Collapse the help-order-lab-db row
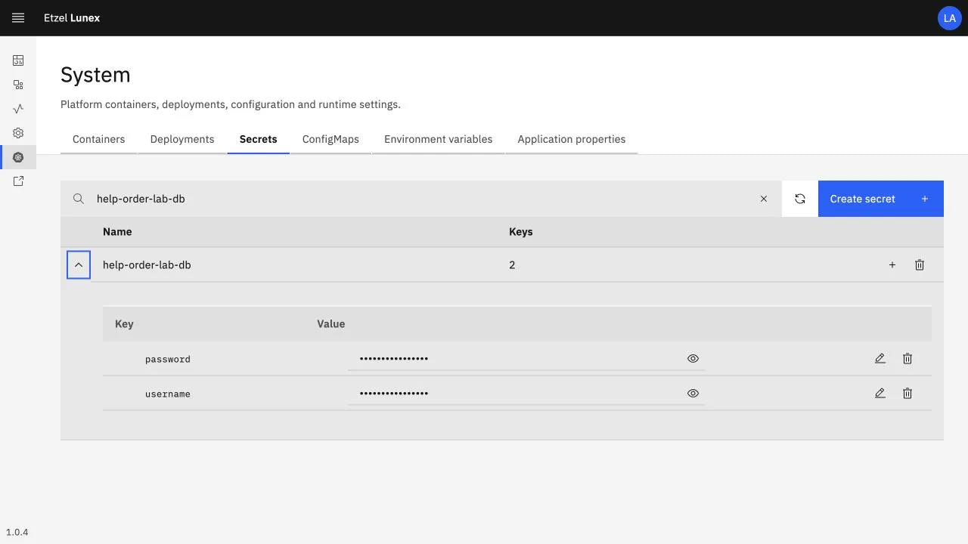Screen dimensions: 968x544 tap(79, 265)
